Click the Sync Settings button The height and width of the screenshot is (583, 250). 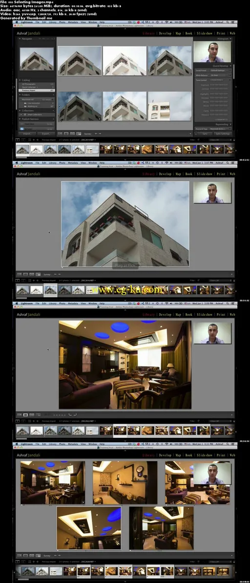[223, 133]
